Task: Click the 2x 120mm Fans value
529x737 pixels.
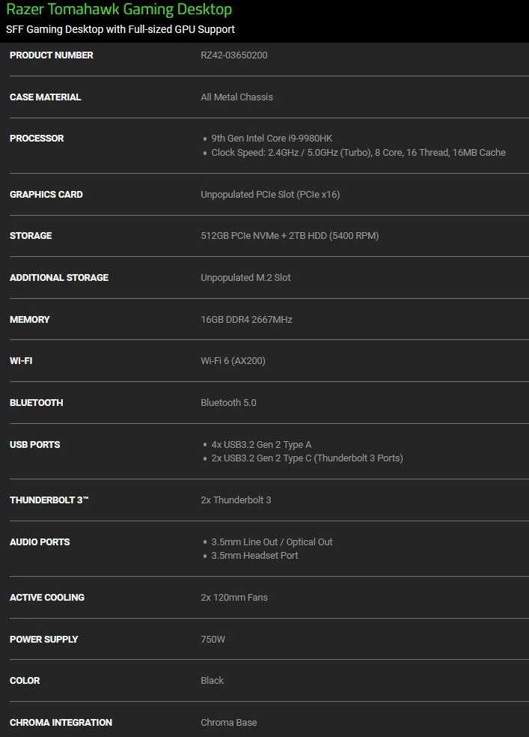Action: pyautogui.click(x=234, y=598)
